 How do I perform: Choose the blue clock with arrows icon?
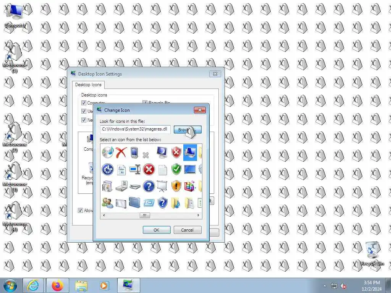pos(108,169)
